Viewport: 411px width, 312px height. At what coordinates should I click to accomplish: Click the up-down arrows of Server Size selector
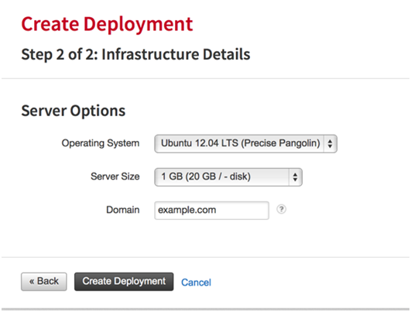[x=295, y=177]
